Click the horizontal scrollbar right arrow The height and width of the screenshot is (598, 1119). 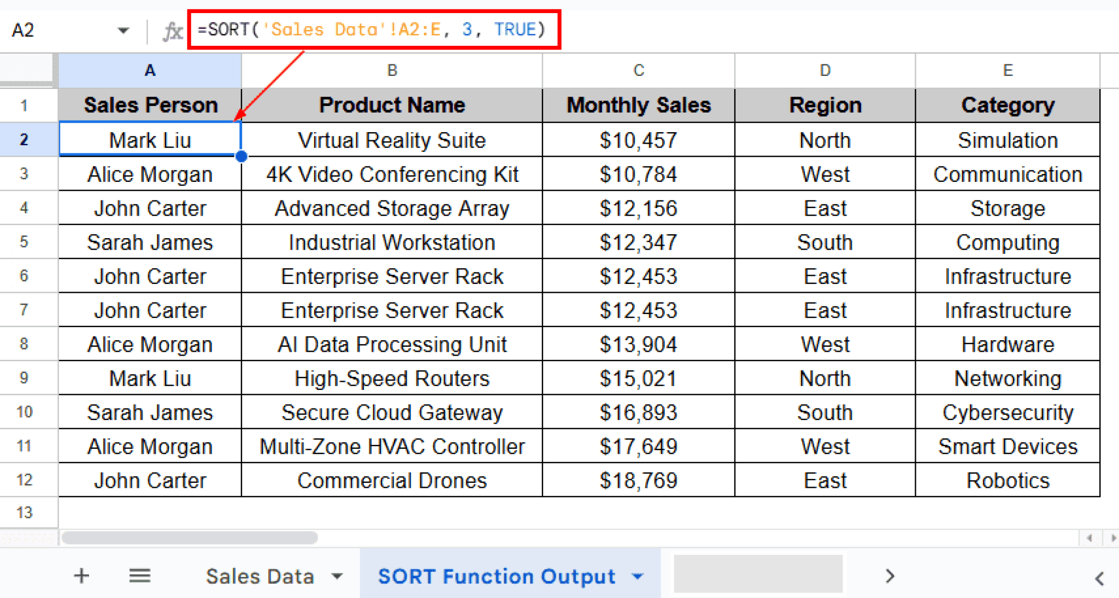click(x=1112, y=538)
